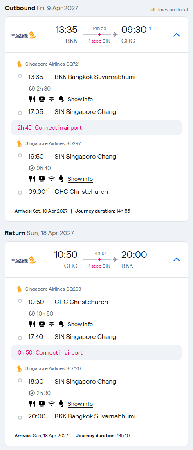Click the duration clock icon for SQ298
Image resolution: width=193 pixels, height=450 pixels.
pyautogui.click(x=32, y=314)
